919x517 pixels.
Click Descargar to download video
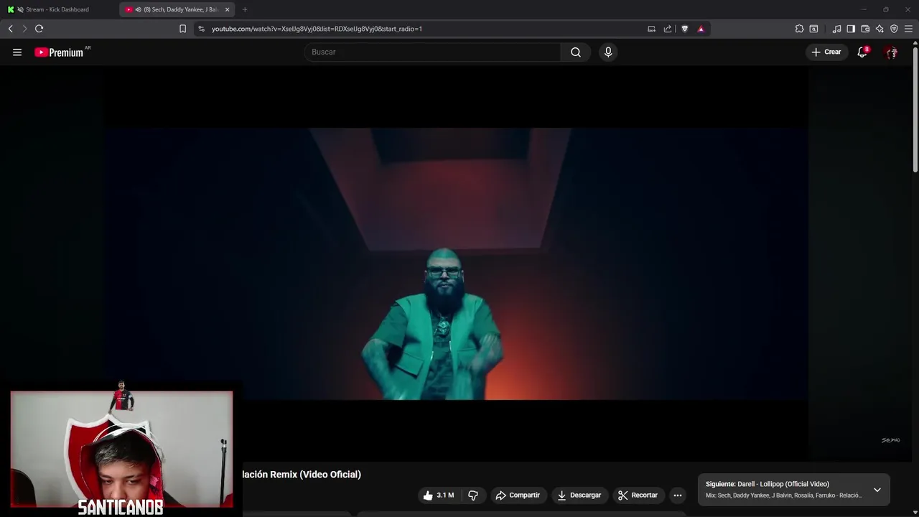coord(579,495)
